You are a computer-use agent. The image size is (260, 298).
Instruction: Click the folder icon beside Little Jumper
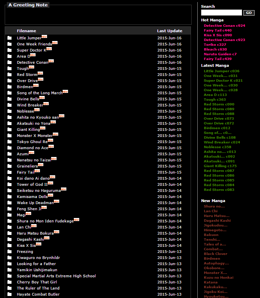(9, 38)
